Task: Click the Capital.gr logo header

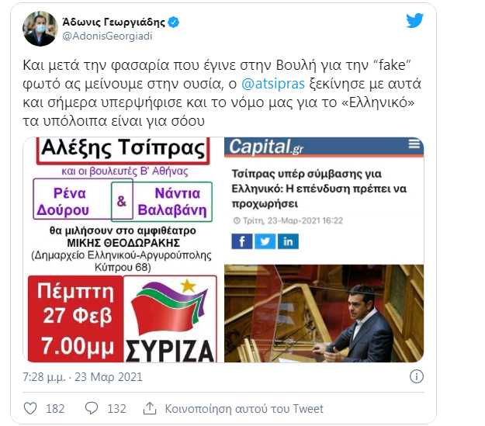Action: pyautogui.click(x=266, y=147)
